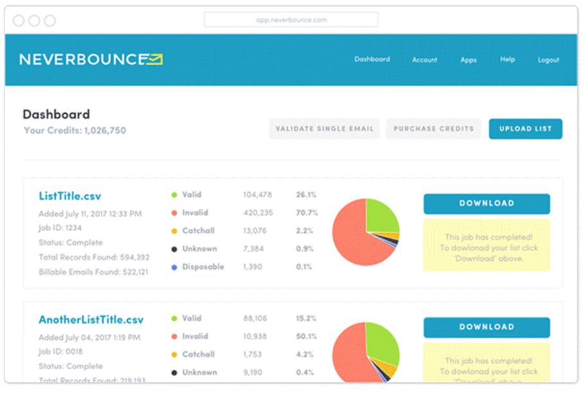This screenshot has width=584, height=393.
Task: Go to the Account page
Action: point(425,60)
